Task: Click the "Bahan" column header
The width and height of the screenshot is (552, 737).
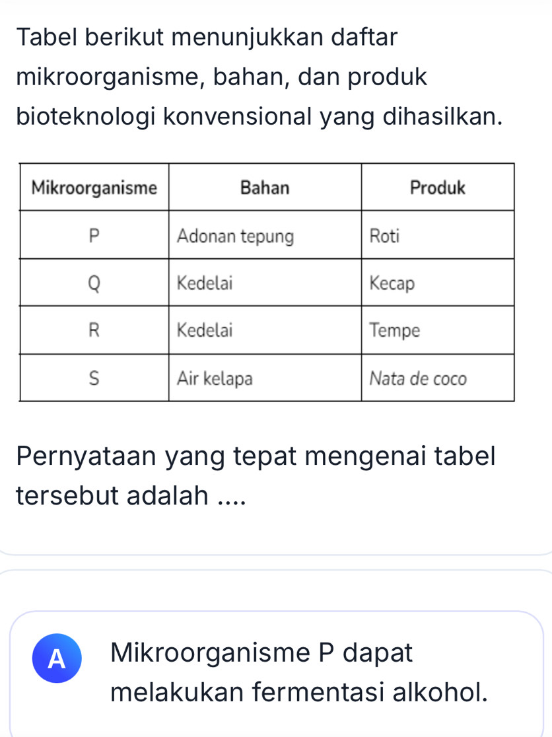Action: pyautogui.click(x=265, y=188)
